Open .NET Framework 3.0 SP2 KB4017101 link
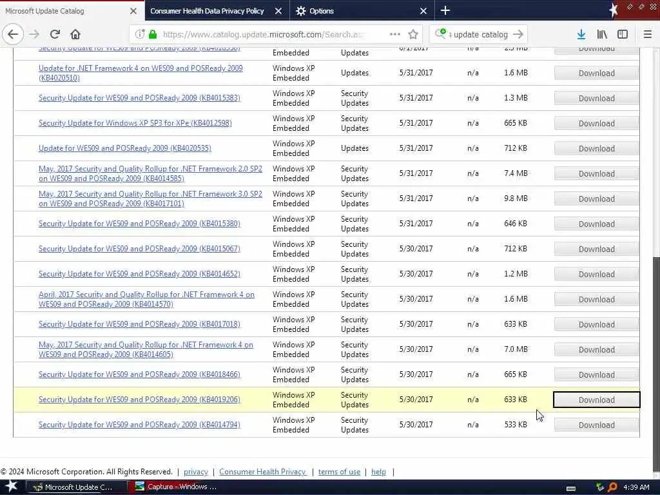This screenshot has height=495, width=660. pyautogui.click(x=150, y=199)
